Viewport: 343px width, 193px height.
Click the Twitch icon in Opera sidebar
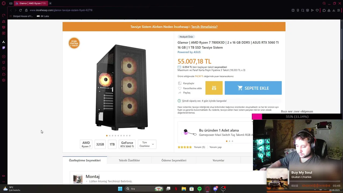click(x=3, y=48)
